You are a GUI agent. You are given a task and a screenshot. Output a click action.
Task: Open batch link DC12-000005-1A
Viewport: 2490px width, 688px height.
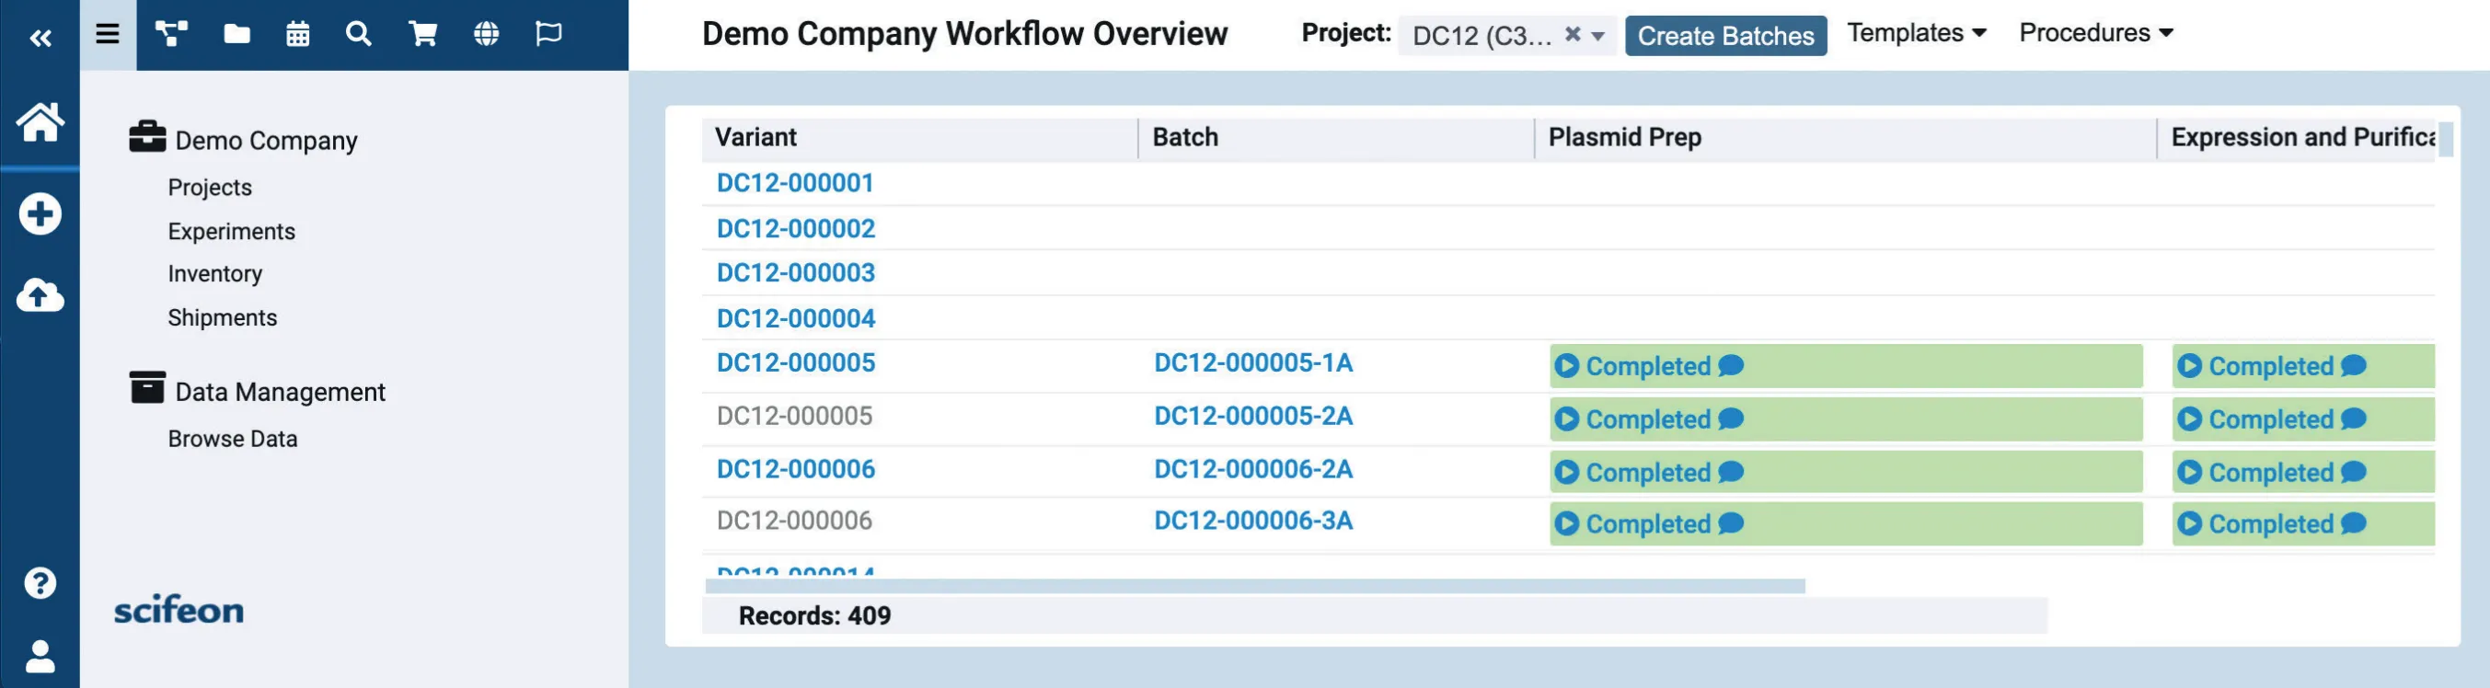click(x=1252, y=362)
